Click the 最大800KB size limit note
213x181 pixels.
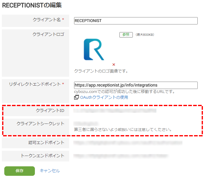pos(145,35)
